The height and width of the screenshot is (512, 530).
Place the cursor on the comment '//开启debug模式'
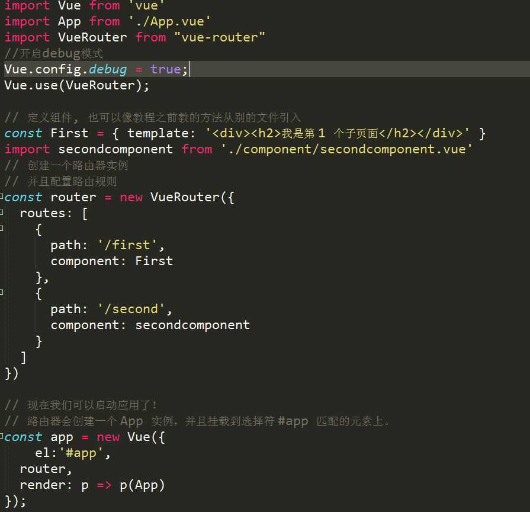point(54,53)
